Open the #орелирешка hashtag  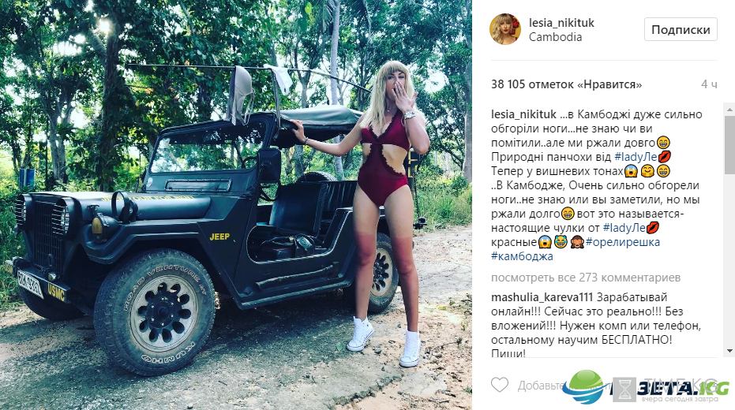tap(622, 242)
